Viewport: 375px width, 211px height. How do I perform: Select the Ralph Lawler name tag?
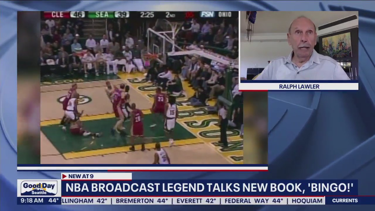click(299, 86)
